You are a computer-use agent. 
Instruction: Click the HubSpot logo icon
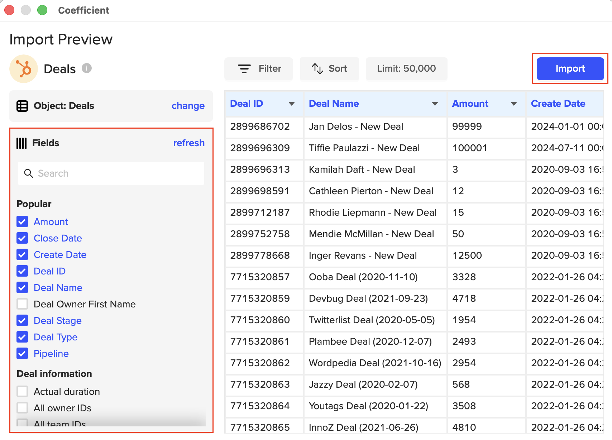click(x=24, y=69)
